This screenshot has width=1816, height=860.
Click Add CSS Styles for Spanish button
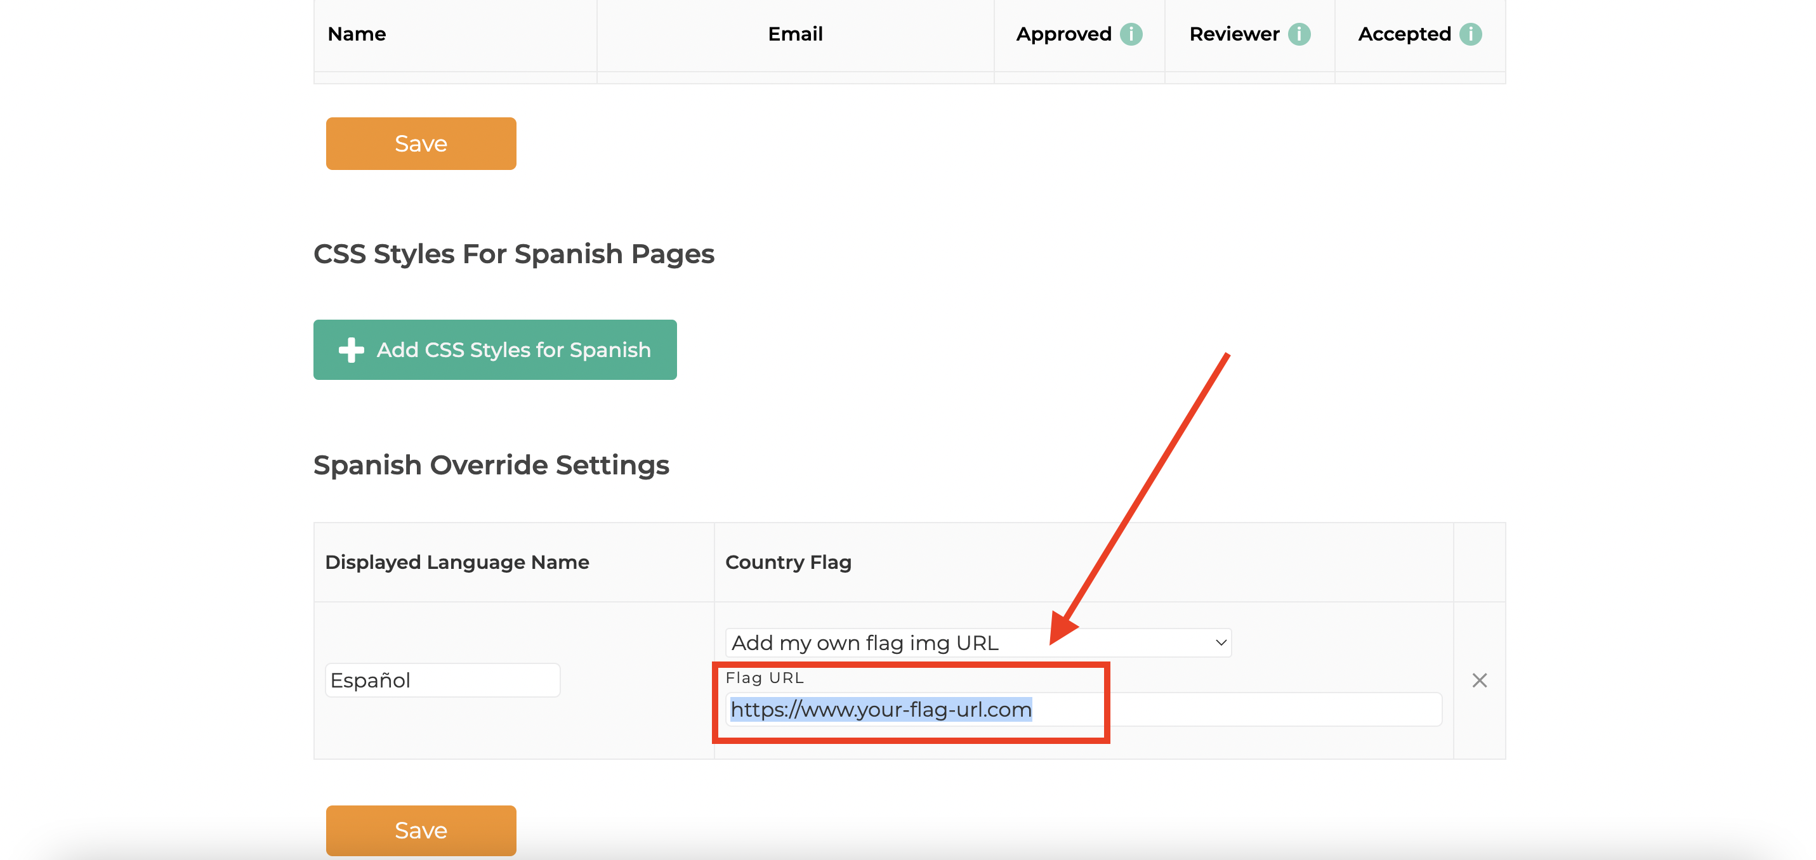495,349
